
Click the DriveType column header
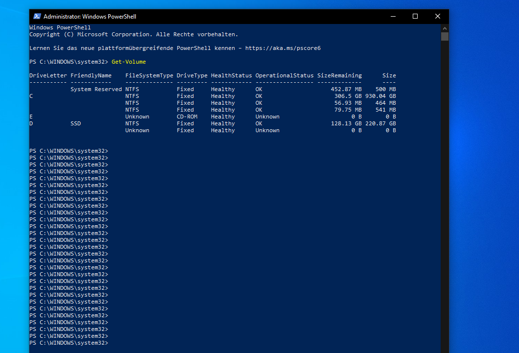tap(192, 75)
